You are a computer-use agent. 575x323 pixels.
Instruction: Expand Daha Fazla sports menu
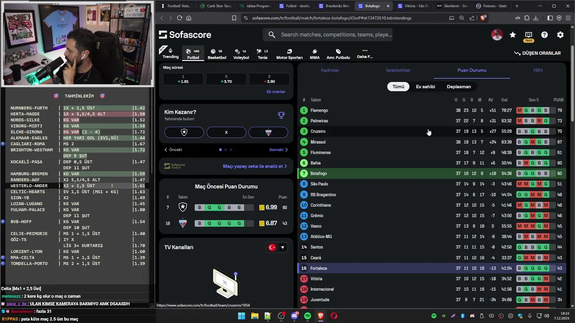365,53
